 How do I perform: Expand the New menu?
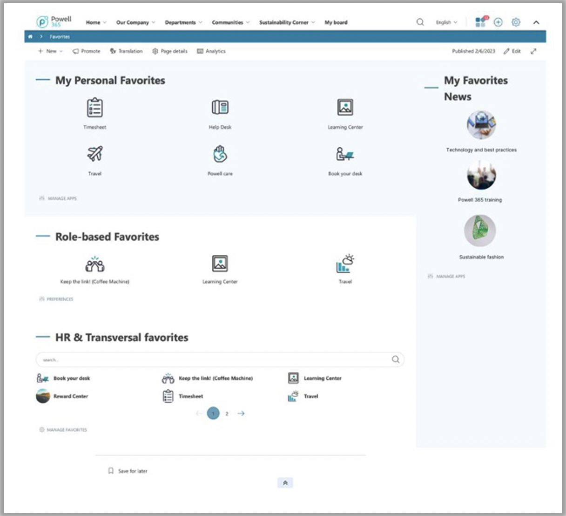[x=48, y=51]
